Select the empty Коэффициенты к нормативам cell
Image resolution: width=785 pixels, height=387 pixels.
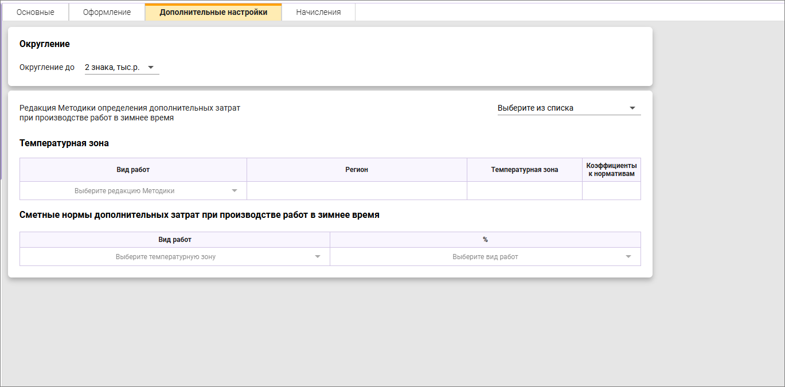pos(611,191)
